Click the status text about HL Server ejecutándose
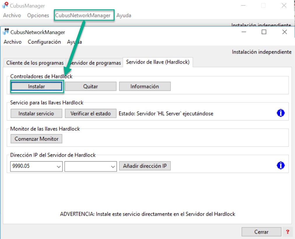Image resolution: width=295 pixels, height=239 pixels. 166,114
